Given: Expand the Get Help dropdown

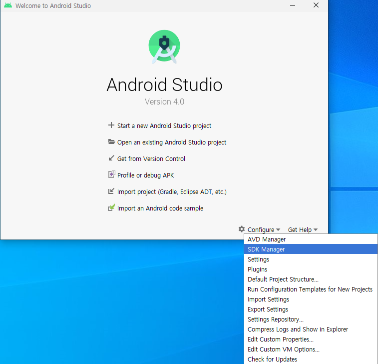Looking at the screenshot, I should 303,230.
